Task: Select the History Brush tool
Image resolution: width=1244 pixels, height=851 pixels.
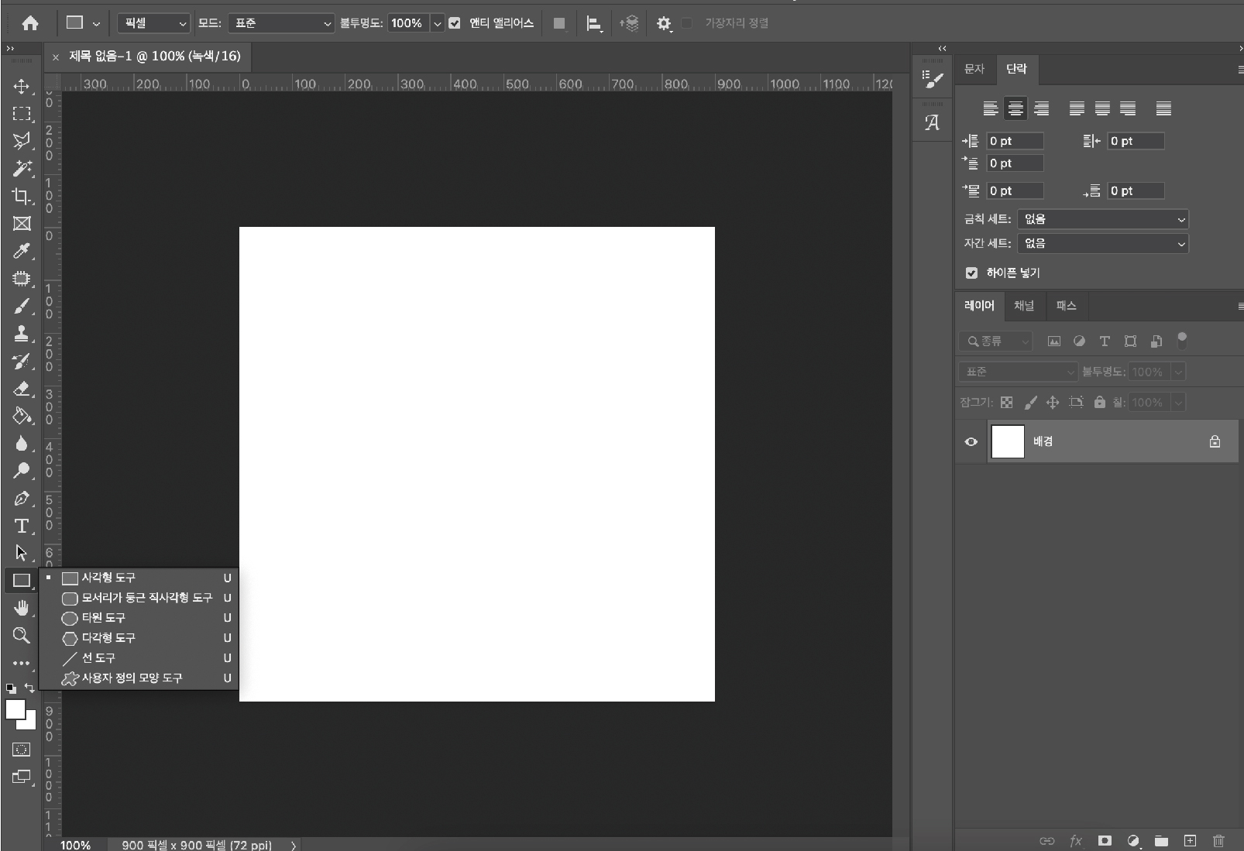Action: (22, 361)
